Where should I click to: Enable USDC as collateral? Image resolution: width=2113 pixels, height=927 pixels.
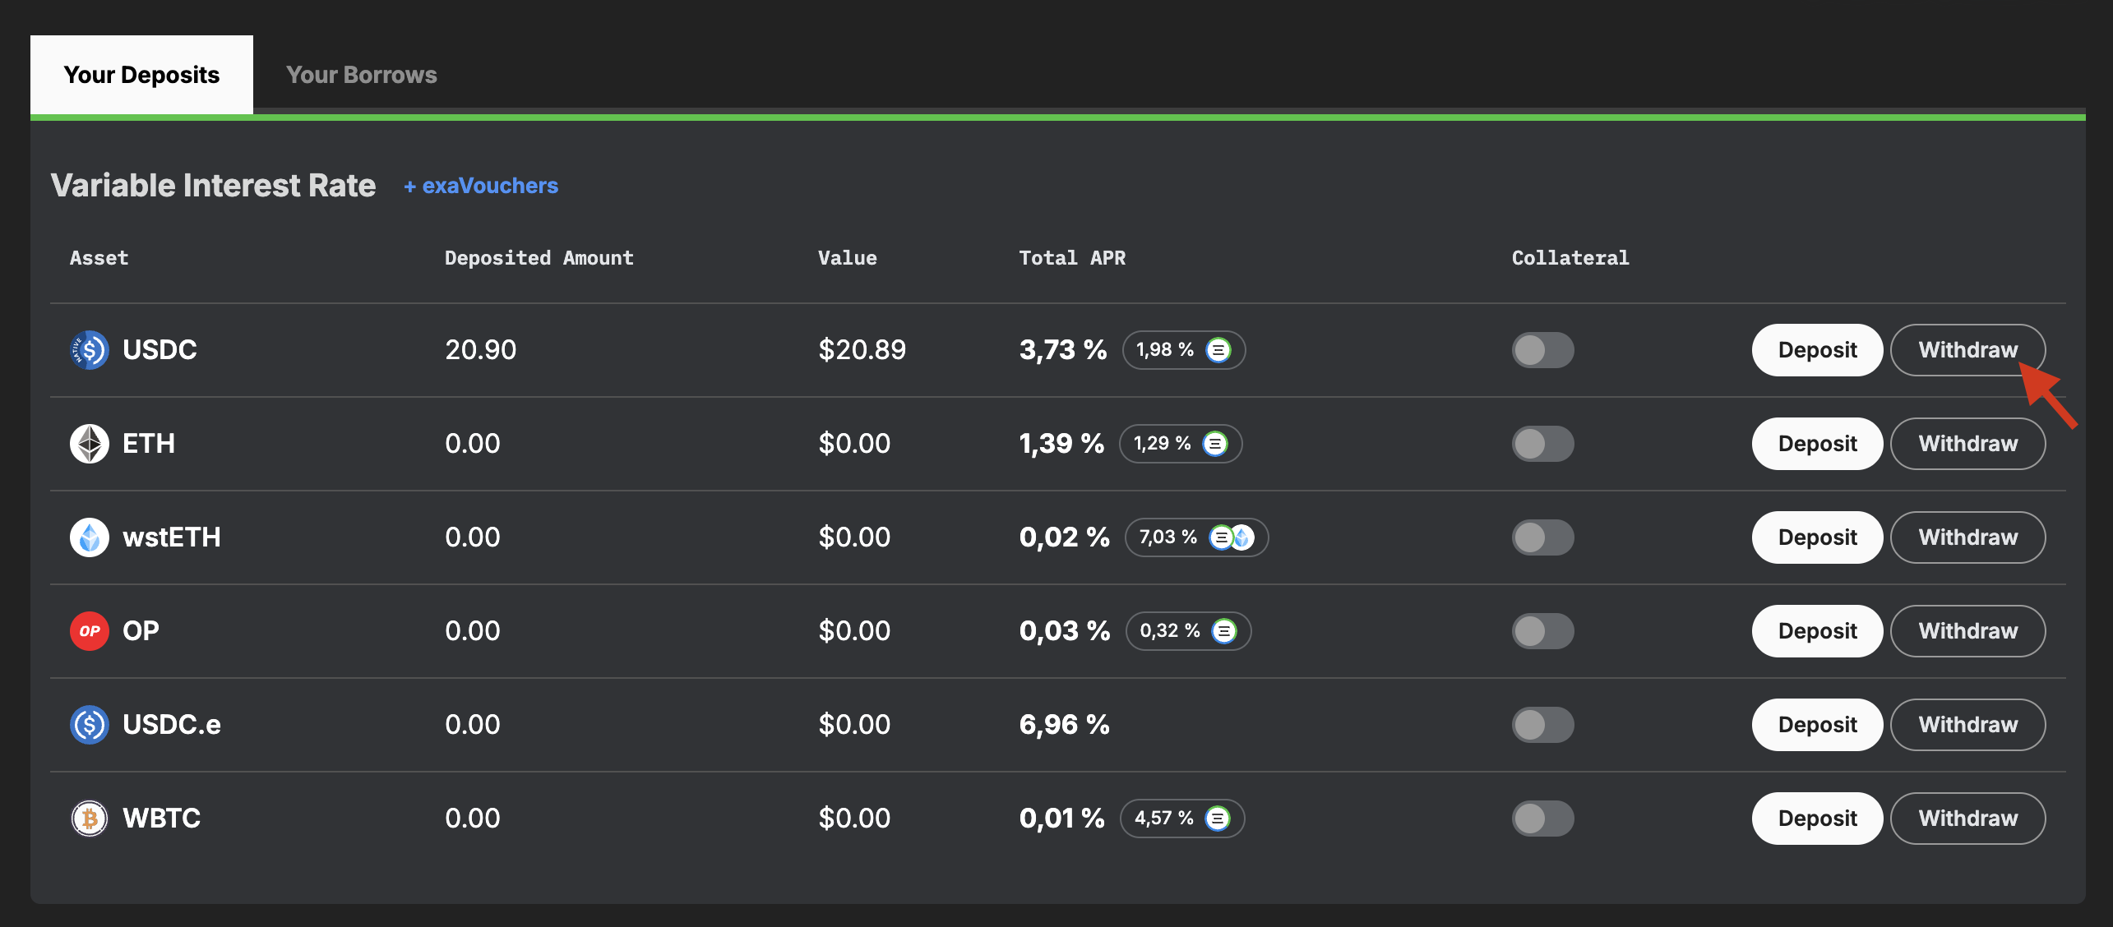tap(1542, 350)
